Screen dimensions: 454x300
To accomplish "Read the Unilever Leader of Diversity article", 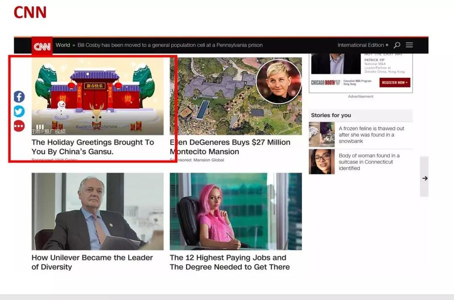I will (92, 262).
